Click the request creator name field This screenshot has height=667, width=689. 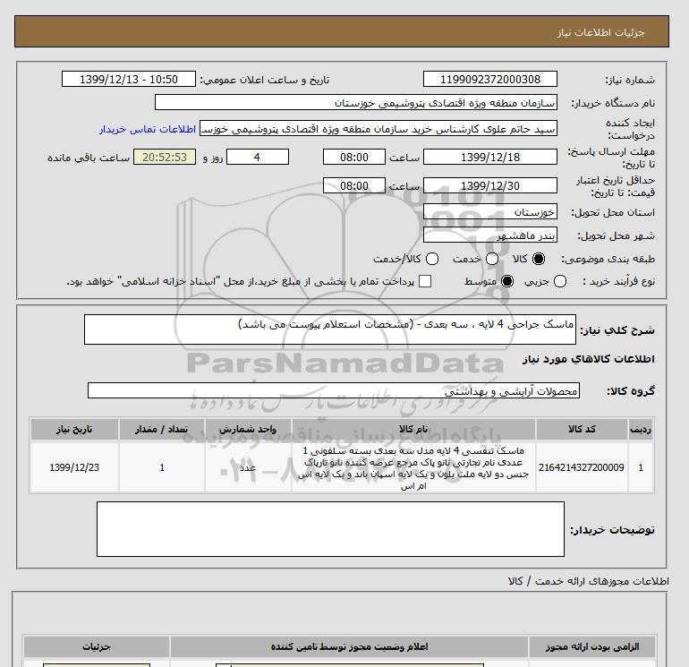point(379,129)
